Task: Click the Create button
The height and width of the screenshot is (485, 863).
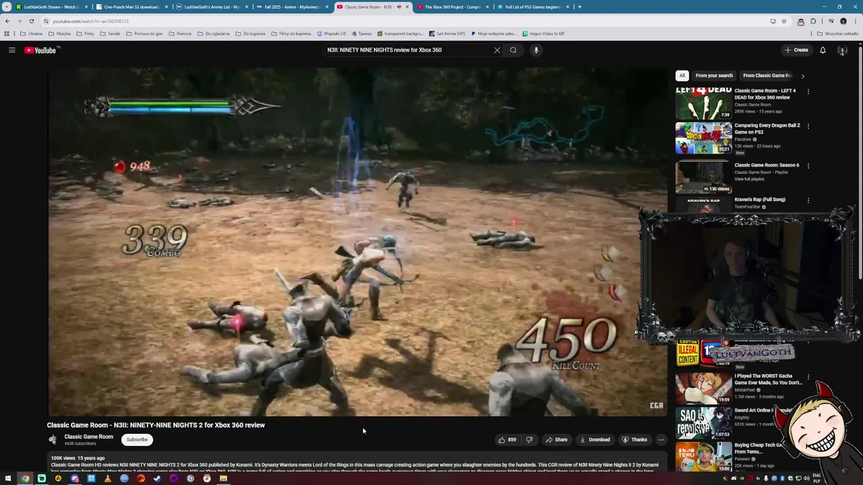Action: coord(796,50)
